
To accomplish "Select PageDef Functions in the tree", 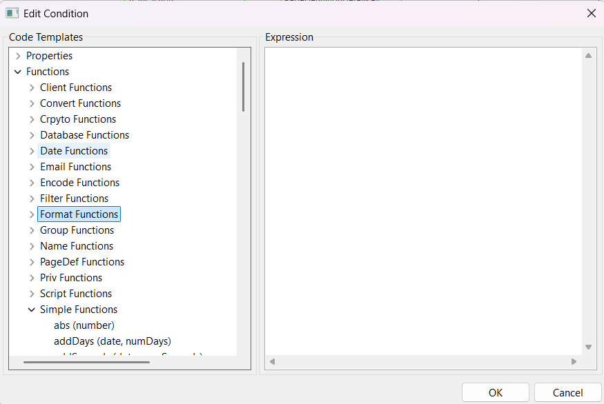I will pos(82,262).
